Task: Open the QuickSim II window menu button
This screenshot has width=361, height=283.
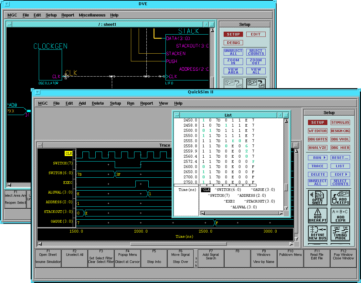Action: (x=38, y=92)
